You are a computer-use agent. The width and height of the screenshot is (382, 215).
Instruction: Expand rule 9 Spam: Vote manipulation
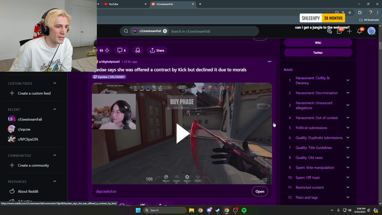pos(347,167)
